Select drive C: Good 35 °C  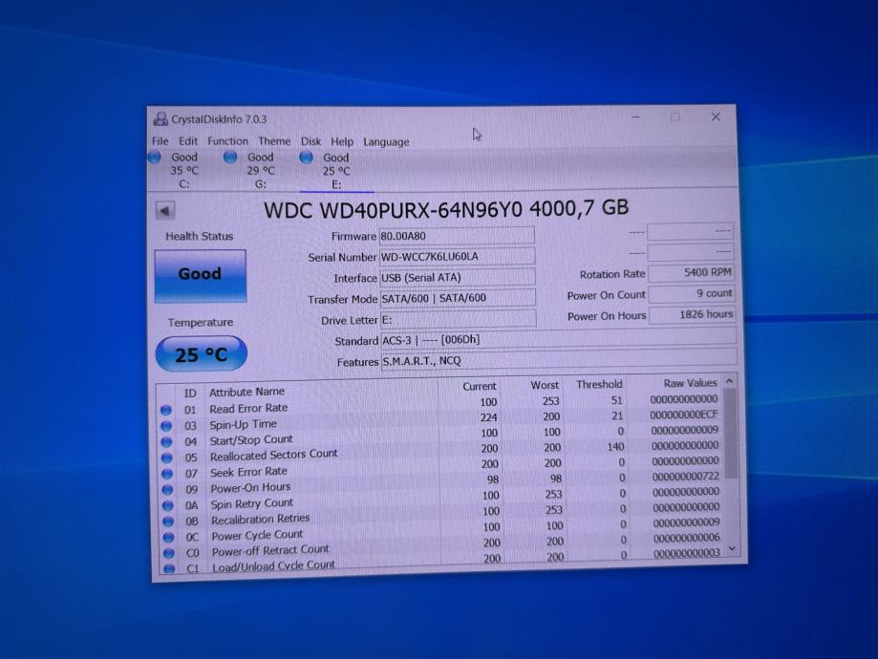pos(184,171)
